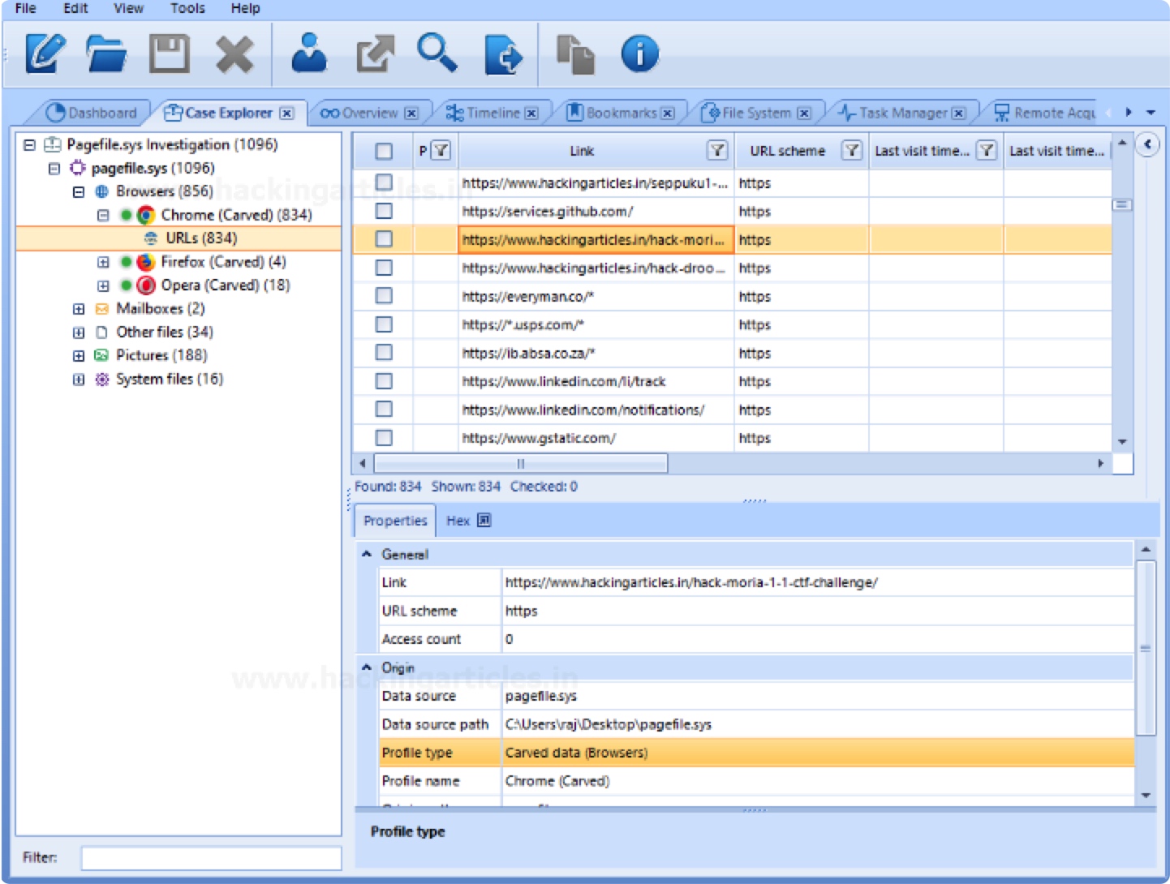Collapse the pagefile.sys (1096) node

(x=54, y=169)
